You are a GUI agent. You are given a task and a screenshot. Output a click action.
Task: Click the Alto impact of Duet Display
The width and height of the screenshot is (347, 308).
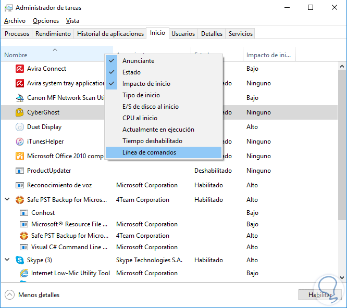pos(252,127)
